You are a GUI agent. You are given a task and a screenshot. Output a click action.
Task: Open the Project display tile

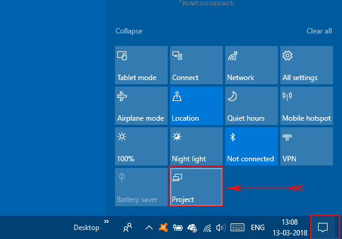196,187
